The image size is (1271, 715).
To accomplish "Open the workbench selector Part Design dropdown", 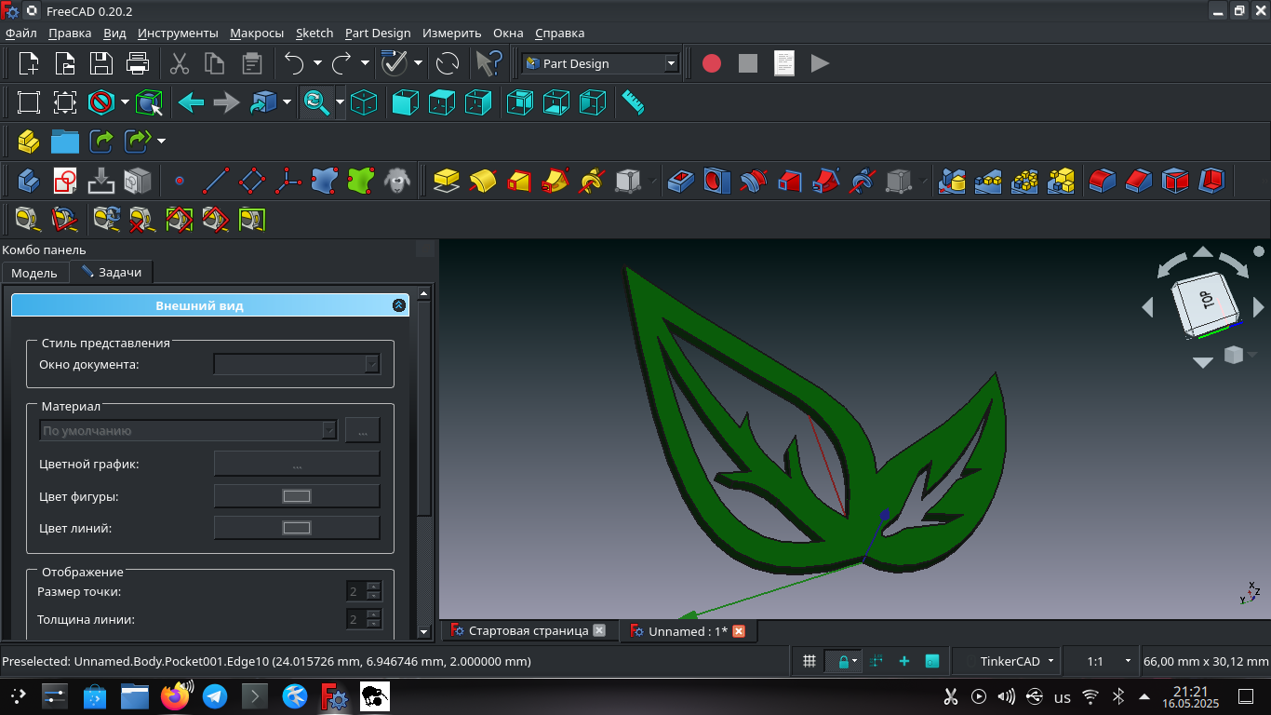I will [x=600, y=63].
